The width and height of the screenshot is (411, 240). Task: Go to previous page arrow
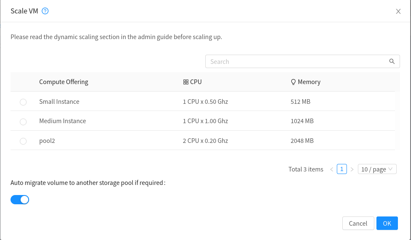(x=332, y=169)
